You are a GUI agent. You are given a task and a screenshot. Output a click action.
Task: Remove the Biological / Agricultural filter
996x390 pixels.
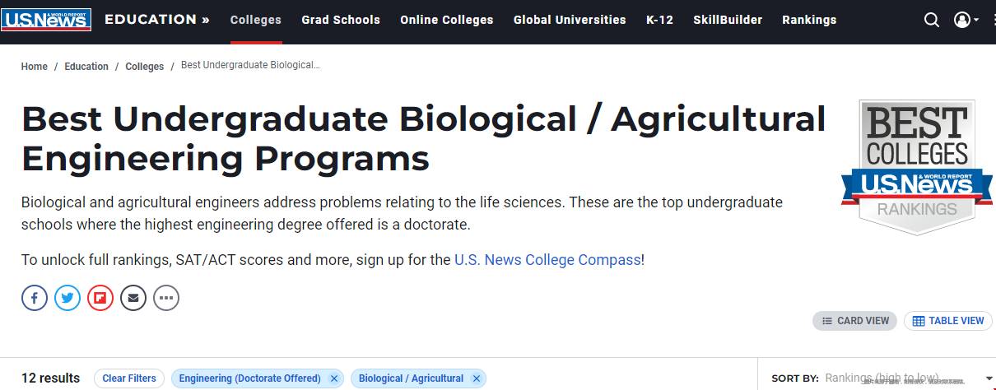477,378
